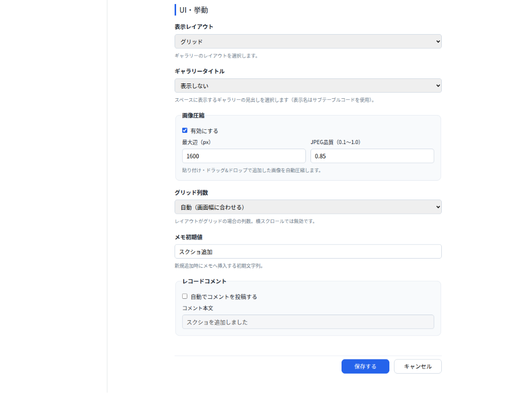Open the 表示レイアウト dropdown showing グリッド

(308, 42)
